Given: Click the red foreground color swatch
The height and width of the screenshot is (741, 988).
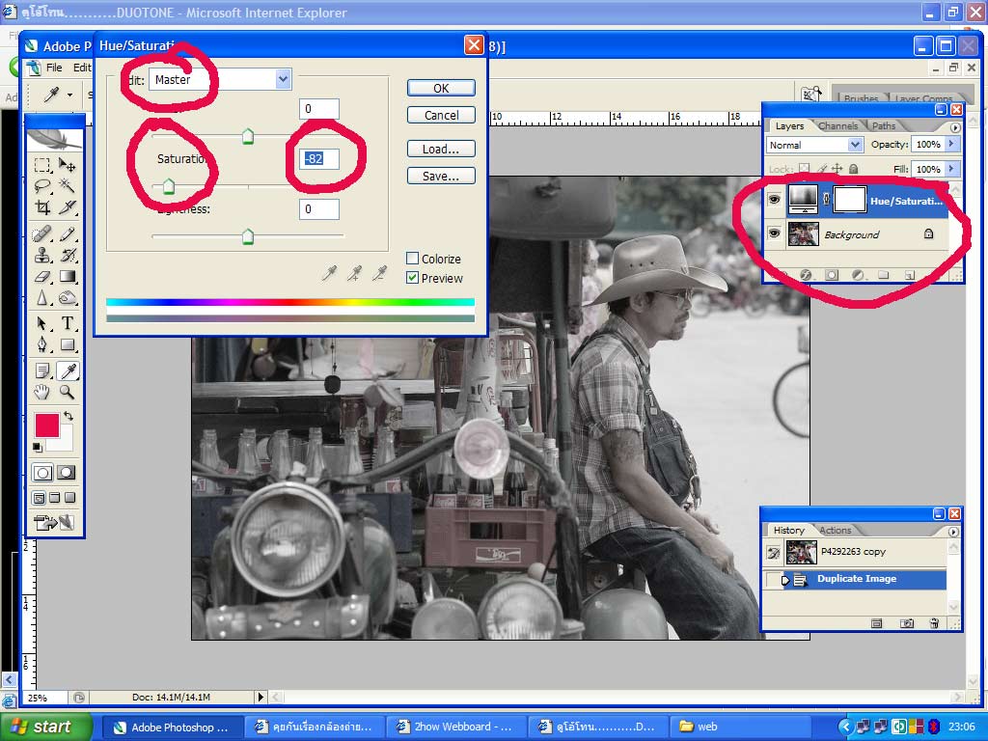Looking at the screenshot, I should click(46, 425).
